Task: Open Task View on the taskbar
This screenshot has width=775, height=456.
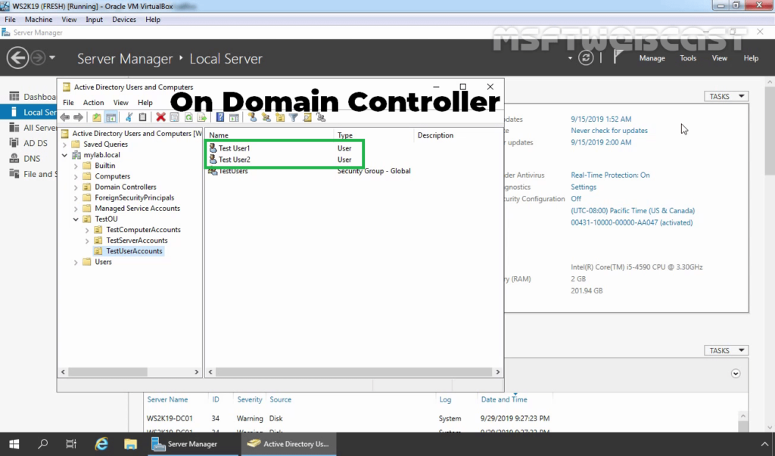Action: [72, 444]
